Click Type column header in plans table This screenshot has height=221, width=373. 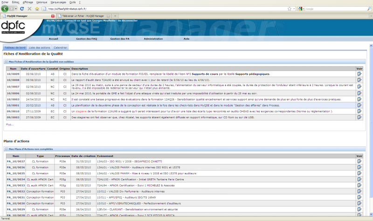[40, 156]
